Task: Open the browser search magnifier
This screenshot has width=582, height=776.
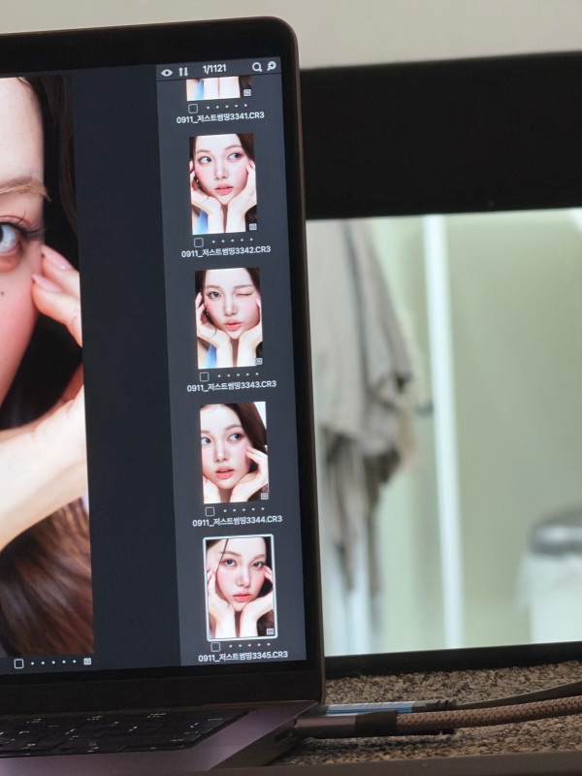Action: point(256,67)
